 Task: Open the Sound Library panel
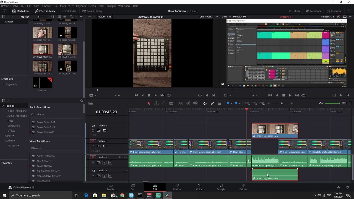point(92,11)
